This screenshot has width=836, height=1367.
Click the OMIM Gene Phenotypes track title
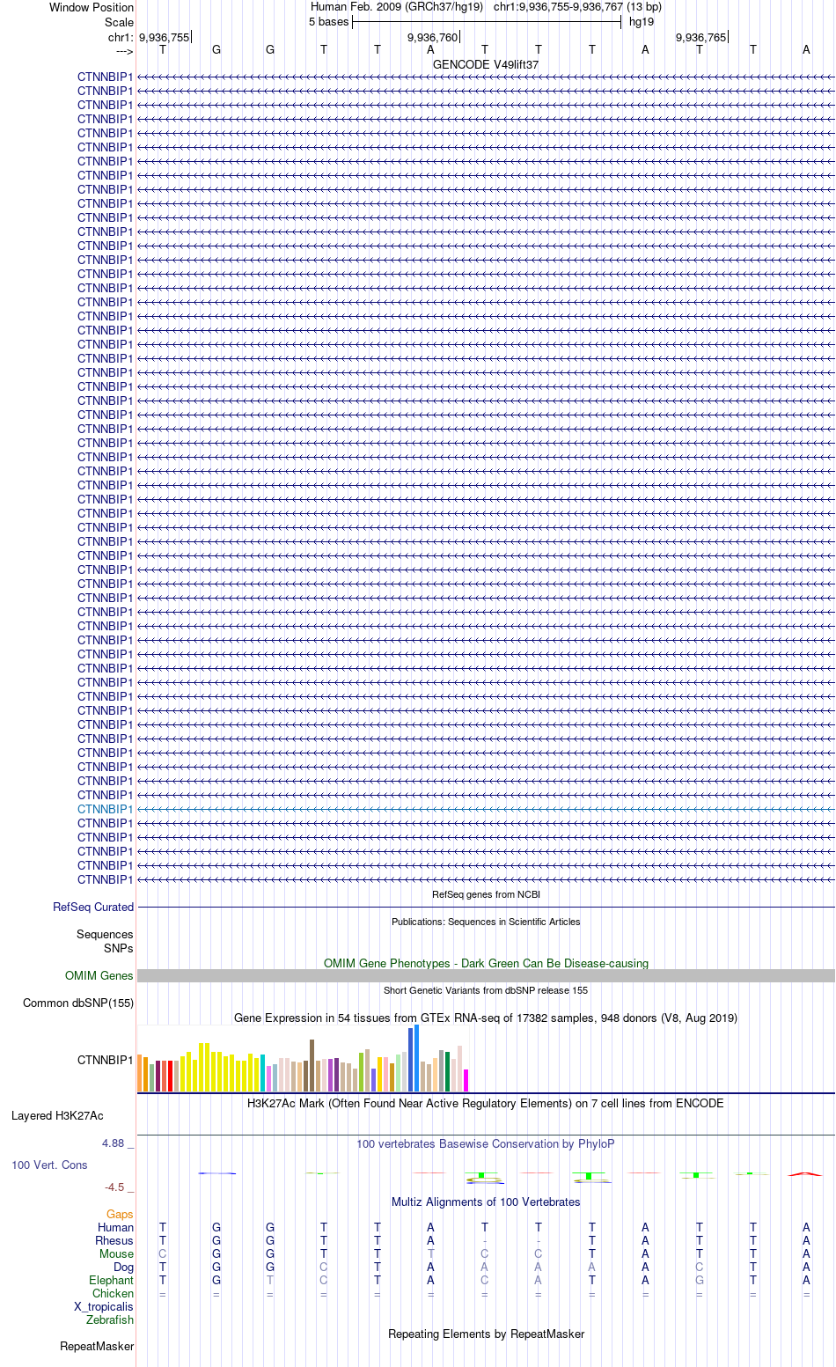coord(486,963)
